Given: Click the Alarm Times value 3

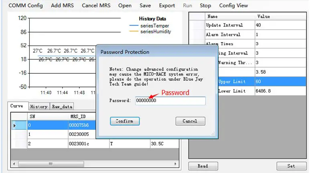Looking at the screenshot, I should pos(280,44).
